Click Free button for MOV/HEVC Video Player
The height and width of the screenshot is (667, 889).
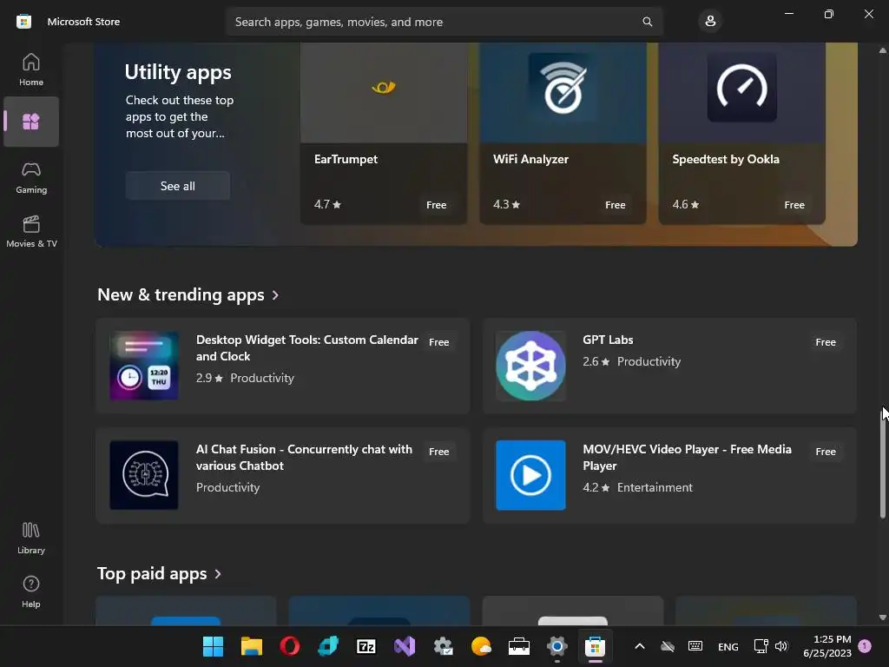[826, 452]
